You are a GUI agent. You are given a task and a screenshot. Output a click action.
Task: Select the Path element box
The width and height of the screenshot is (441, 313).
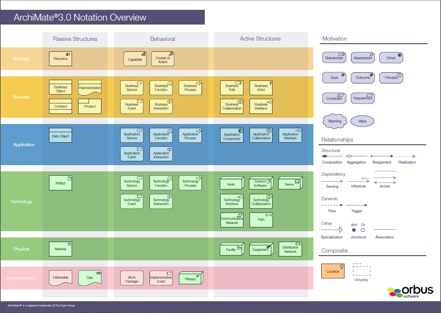point(261,220)
